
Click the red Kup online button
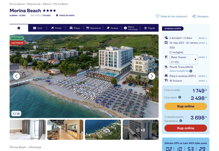coord(186,128)
